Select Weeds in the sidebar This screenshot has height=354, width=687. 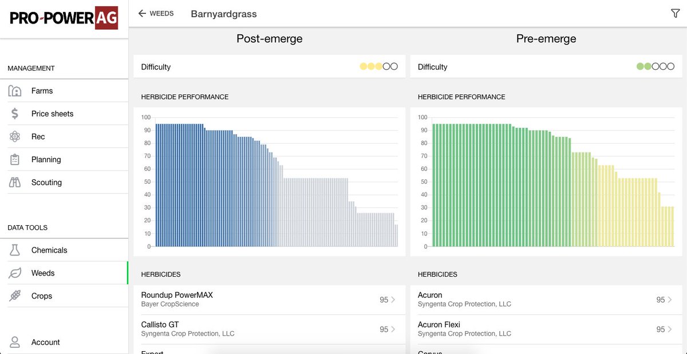click(64, 273)
